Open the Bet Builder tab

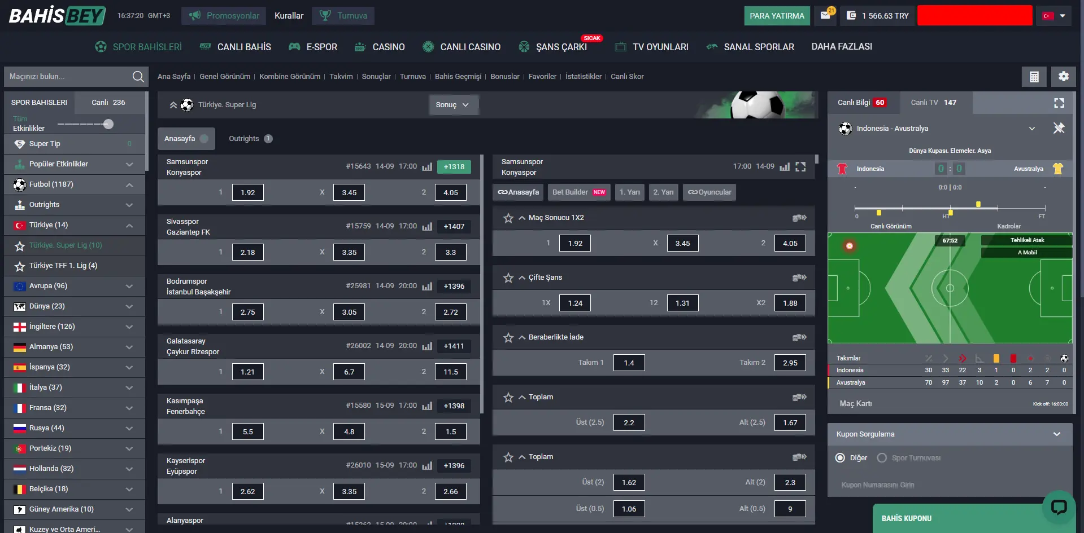pos(578,192)
